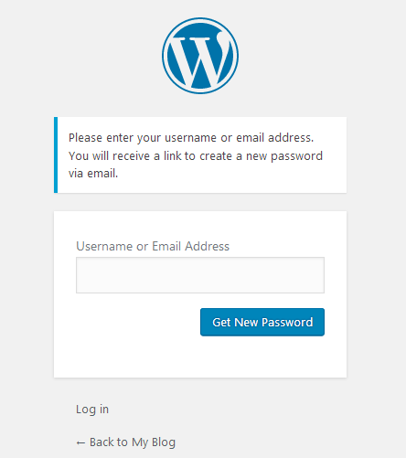Click the word 'Blog' in the back link
Screen dimensions: 406x458
point(164,442)
